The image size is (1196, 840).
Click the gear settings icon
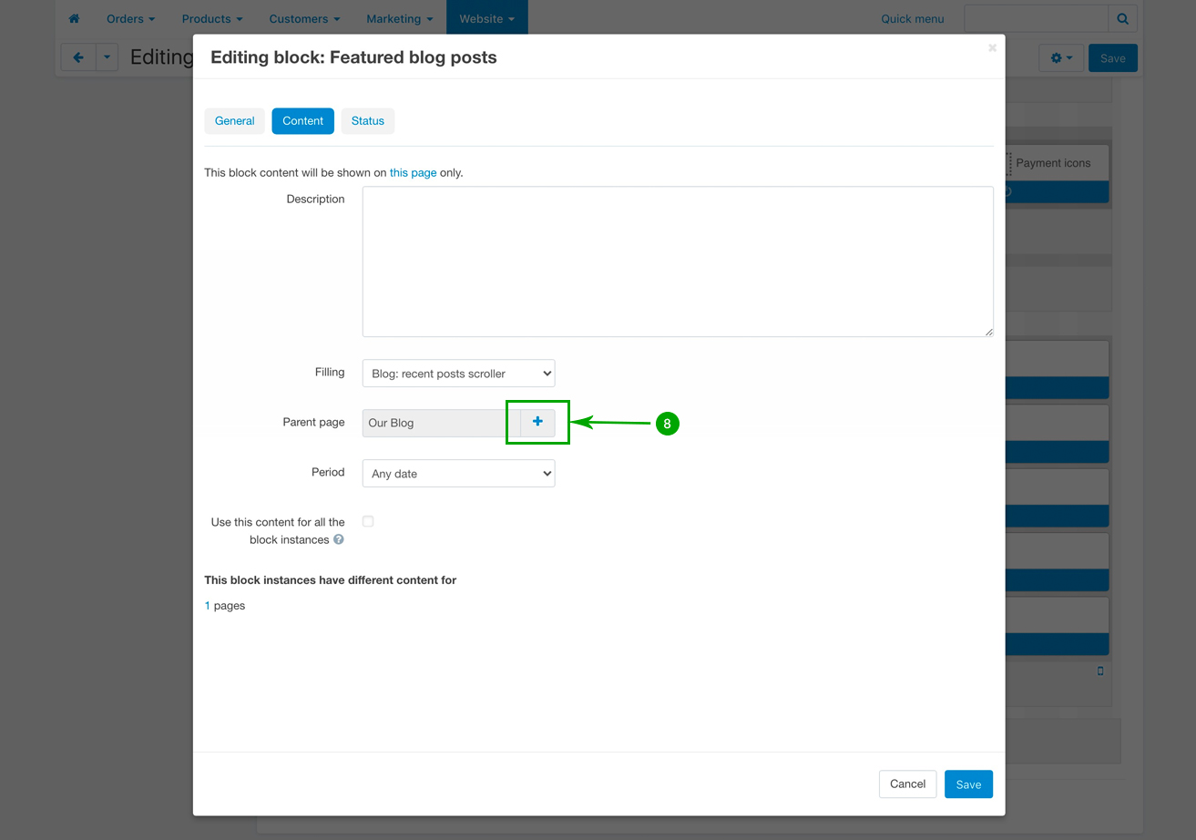[1060, 58]
